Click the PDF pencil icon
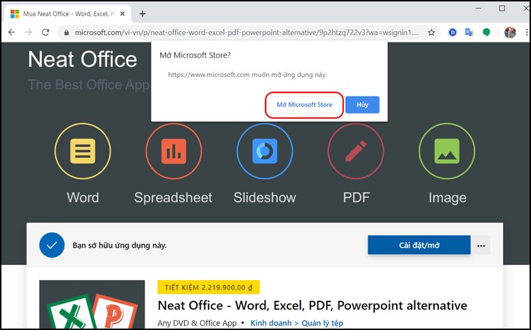The width and height of the screenshot is (531, 330). coord(355,152)
